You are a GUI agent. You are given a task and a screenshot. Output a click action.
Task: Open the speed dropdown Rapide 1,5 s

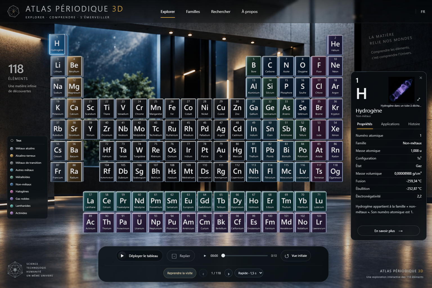[249, 273]
